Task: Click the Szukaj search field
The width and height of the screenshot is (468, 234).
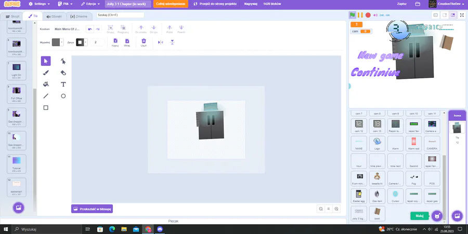Action: pyautogui.click(x=120, y=15)
